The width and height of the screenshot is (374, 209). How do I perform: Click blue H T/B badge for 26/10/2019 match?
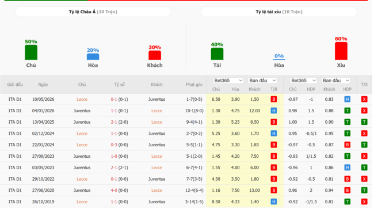click(x=274, y=202)
